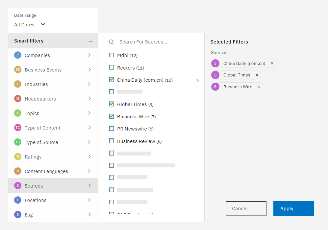328x230 pixels.
Task: Expand the Topics filter chevron
Action: click(89, 113)
